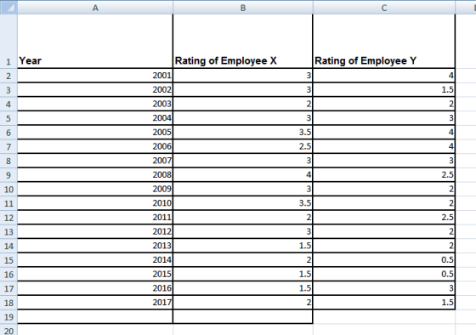Select the cell containing 2015

[95, 274]
